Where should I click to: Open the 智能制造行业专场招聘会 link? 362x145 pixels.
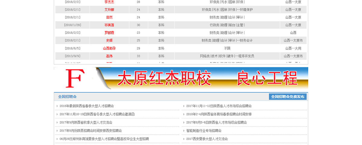pos(204,131)
